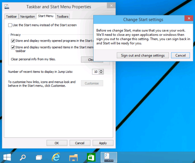The image size is (195, 163).
Task: Open the Toolbars tab
Action: (62, 16)
